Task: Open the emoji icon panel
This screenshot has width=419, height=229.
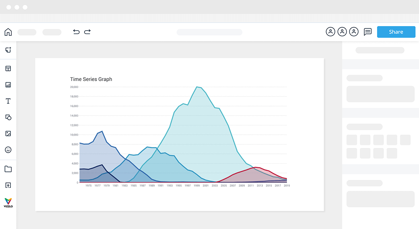Action: click(x=8, y=150)
